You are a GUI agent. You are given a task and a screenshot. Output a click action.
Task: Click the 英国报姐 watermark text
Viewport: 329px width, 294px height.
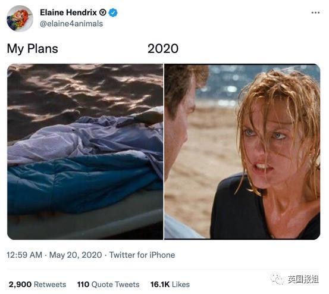click(303, 279)
